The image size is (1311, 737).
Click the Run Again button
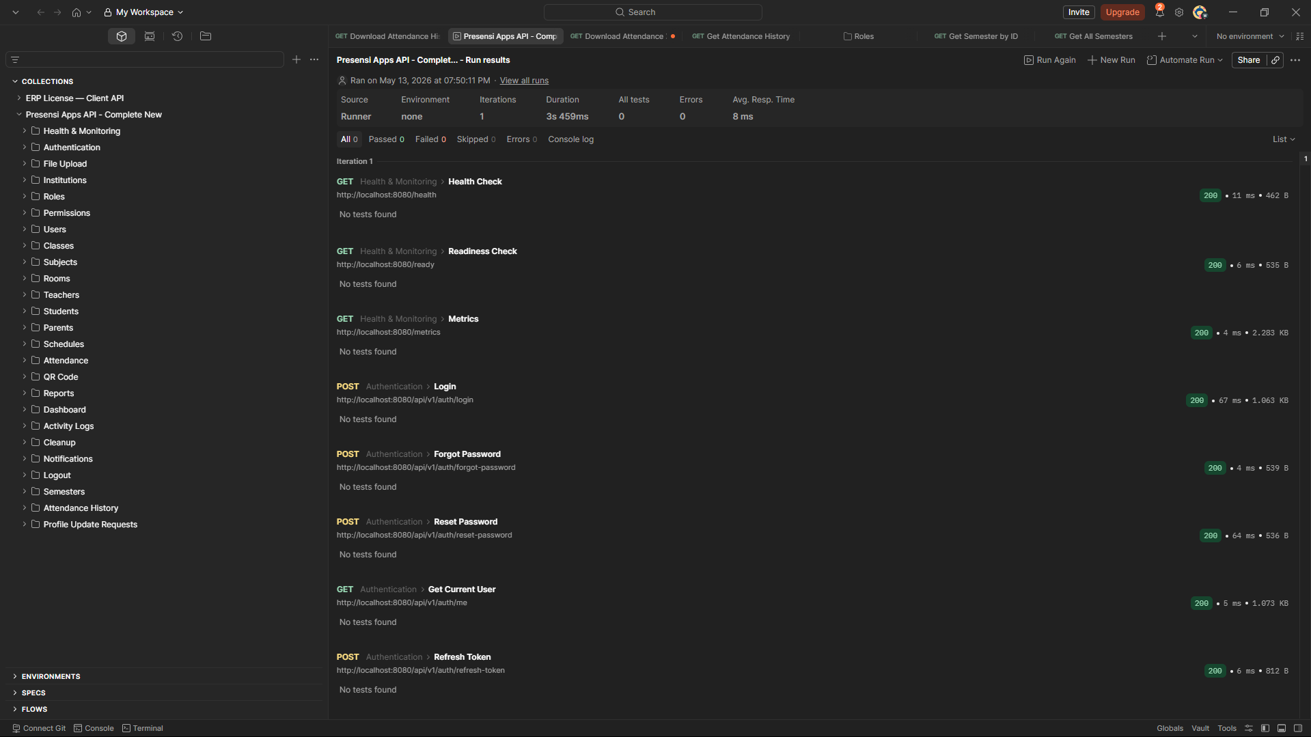coord(1050,60)
